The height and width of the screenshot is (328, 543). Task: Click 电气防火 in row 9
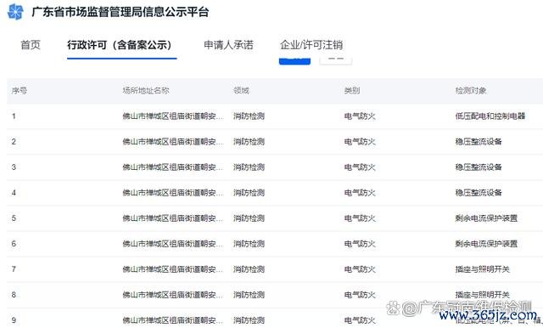pos(360,320)
